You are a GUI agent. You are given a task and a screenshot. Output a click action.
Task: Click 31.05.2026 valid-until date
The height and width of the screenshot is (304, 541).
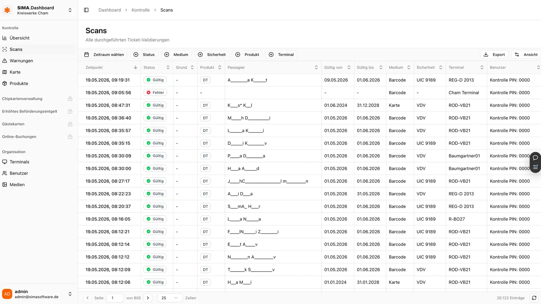[368, 194]
